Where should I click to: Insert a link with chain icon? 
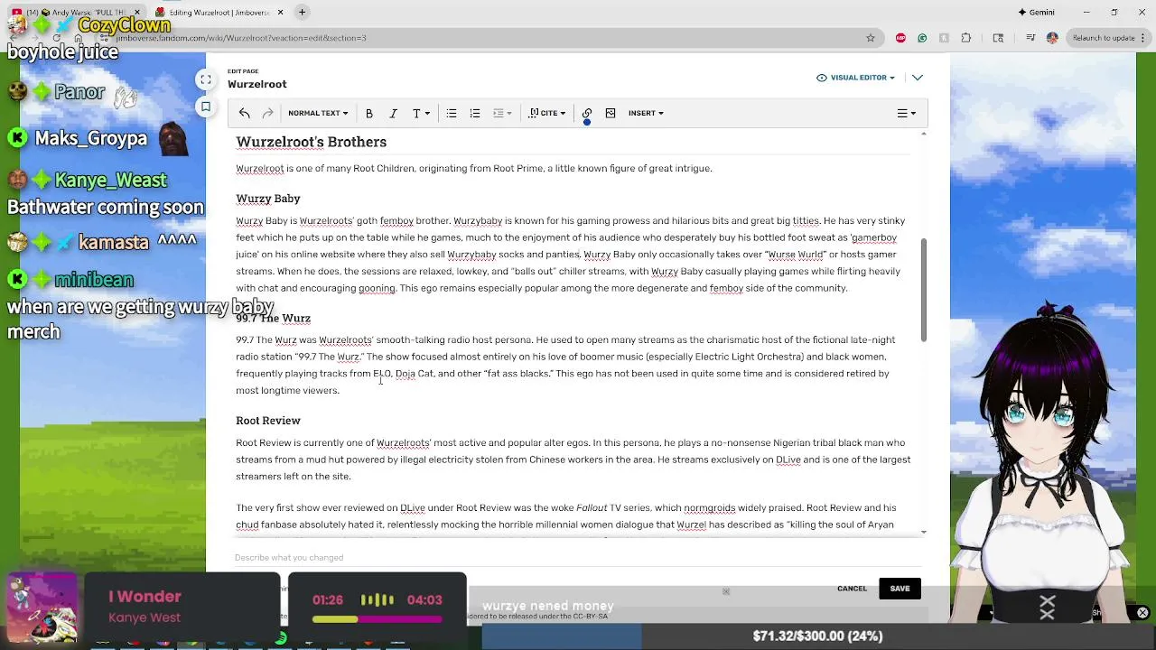pyautogui.click(x=587, y=113)
